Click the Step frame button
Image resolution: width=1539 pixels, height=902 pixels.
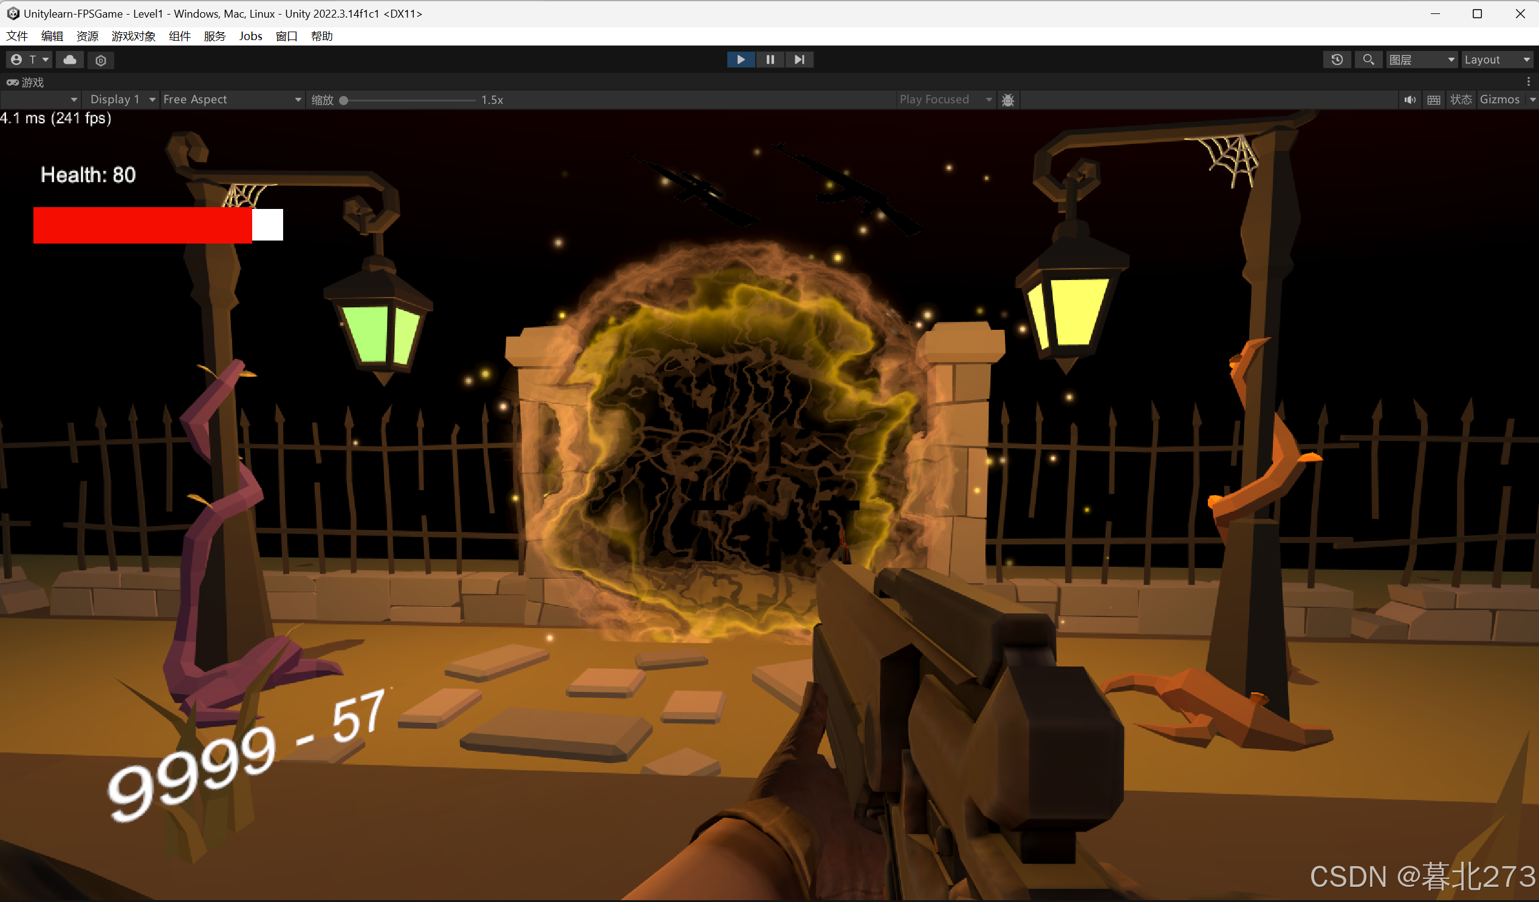(x=799, y=60)
